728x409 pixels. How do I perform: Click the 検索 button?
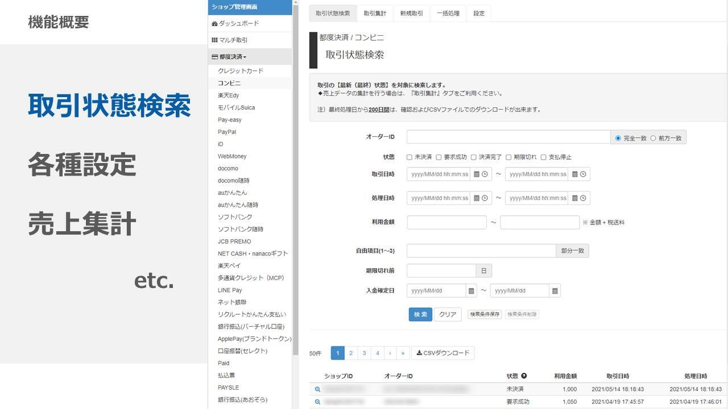point(420,315)
